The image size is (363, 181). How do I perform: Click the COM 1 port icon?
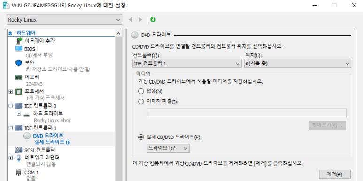18,173
